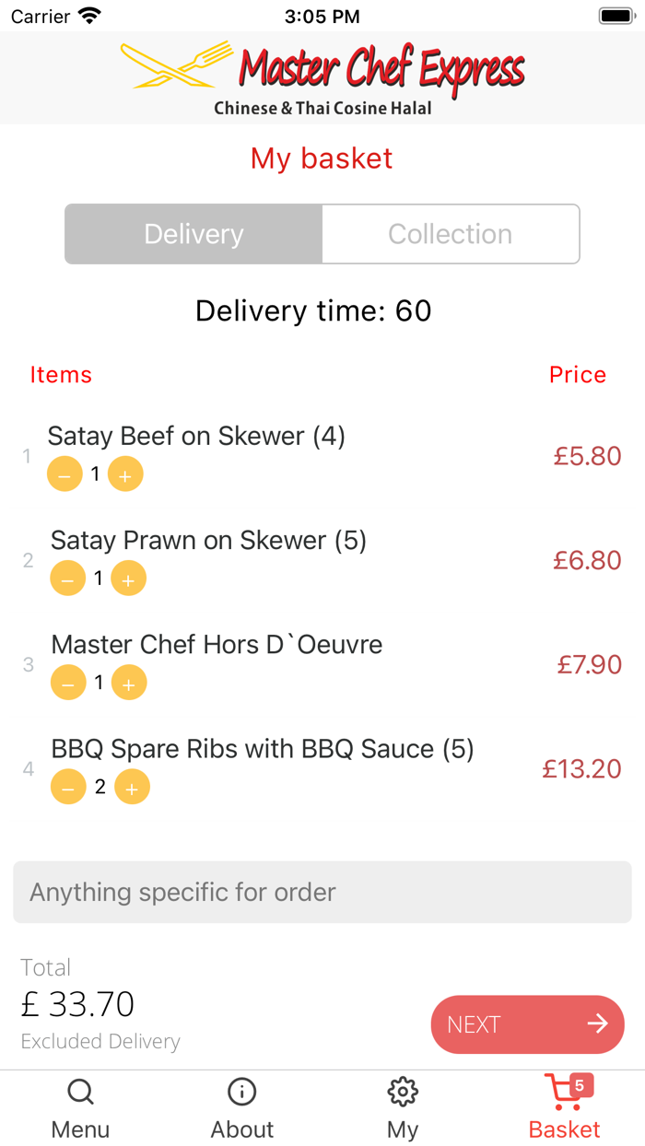Open My settings gear icon
Viewport: 645px width, 1146px height.
(403, 1090)
